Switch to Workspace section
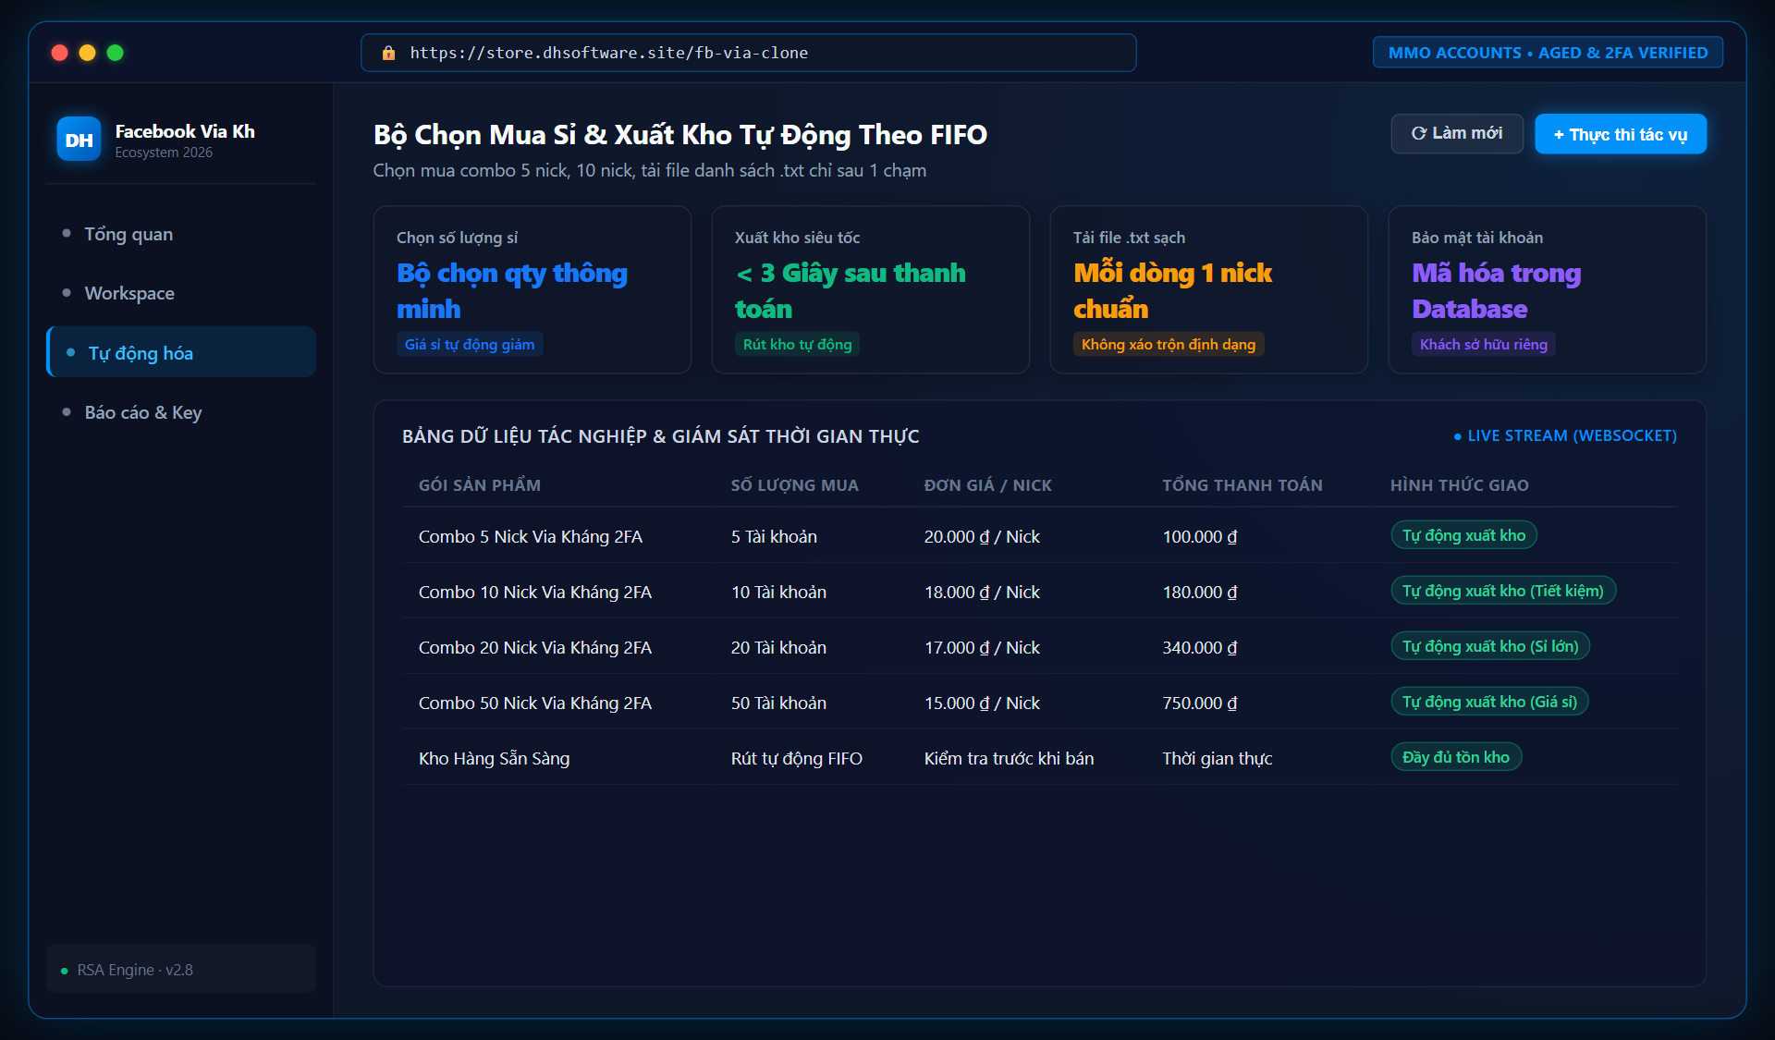 181,293
